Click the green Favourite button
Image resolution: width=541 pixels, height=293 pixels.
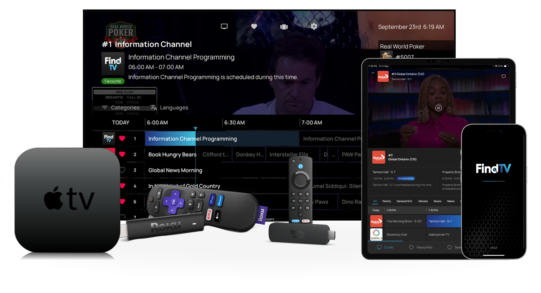coord(113,81)
